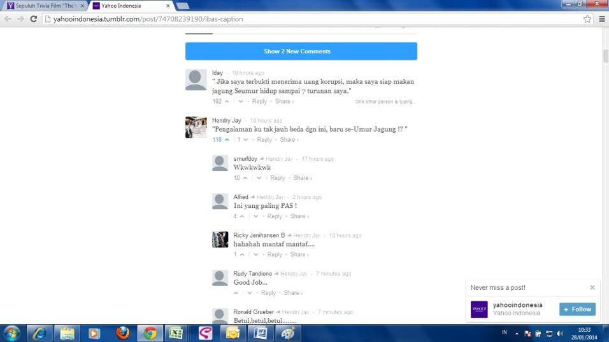Open smurfdoy's username link
609x342 pixels.
(245, 159)
